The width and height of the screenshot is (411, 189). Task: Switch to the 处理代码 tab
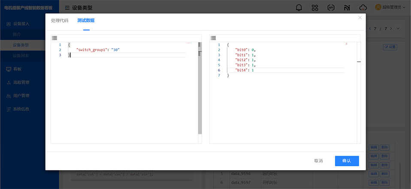(60, 21)
